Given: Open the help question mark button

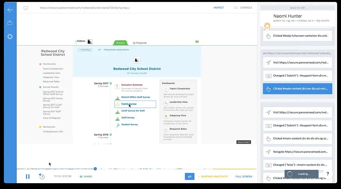Looking at the screenshot, I should pyautogui.click(x=328, y=174).
